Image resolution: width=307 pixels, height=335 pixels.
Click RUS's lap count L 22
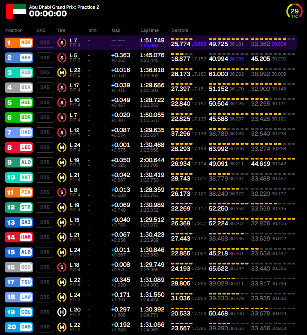(75, 70)
